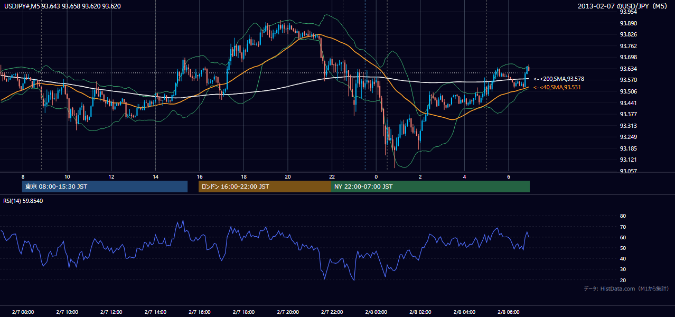Click the 2/7 12:00 time label
Image resolution: width=675 pixels, height=317 pixels.
(111, 312)
